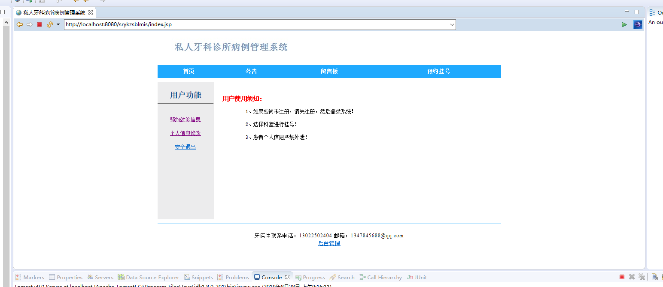Screen dimensions: 663x287
Task: Switch to the Problems tab
Action: (x=236, y=277)
